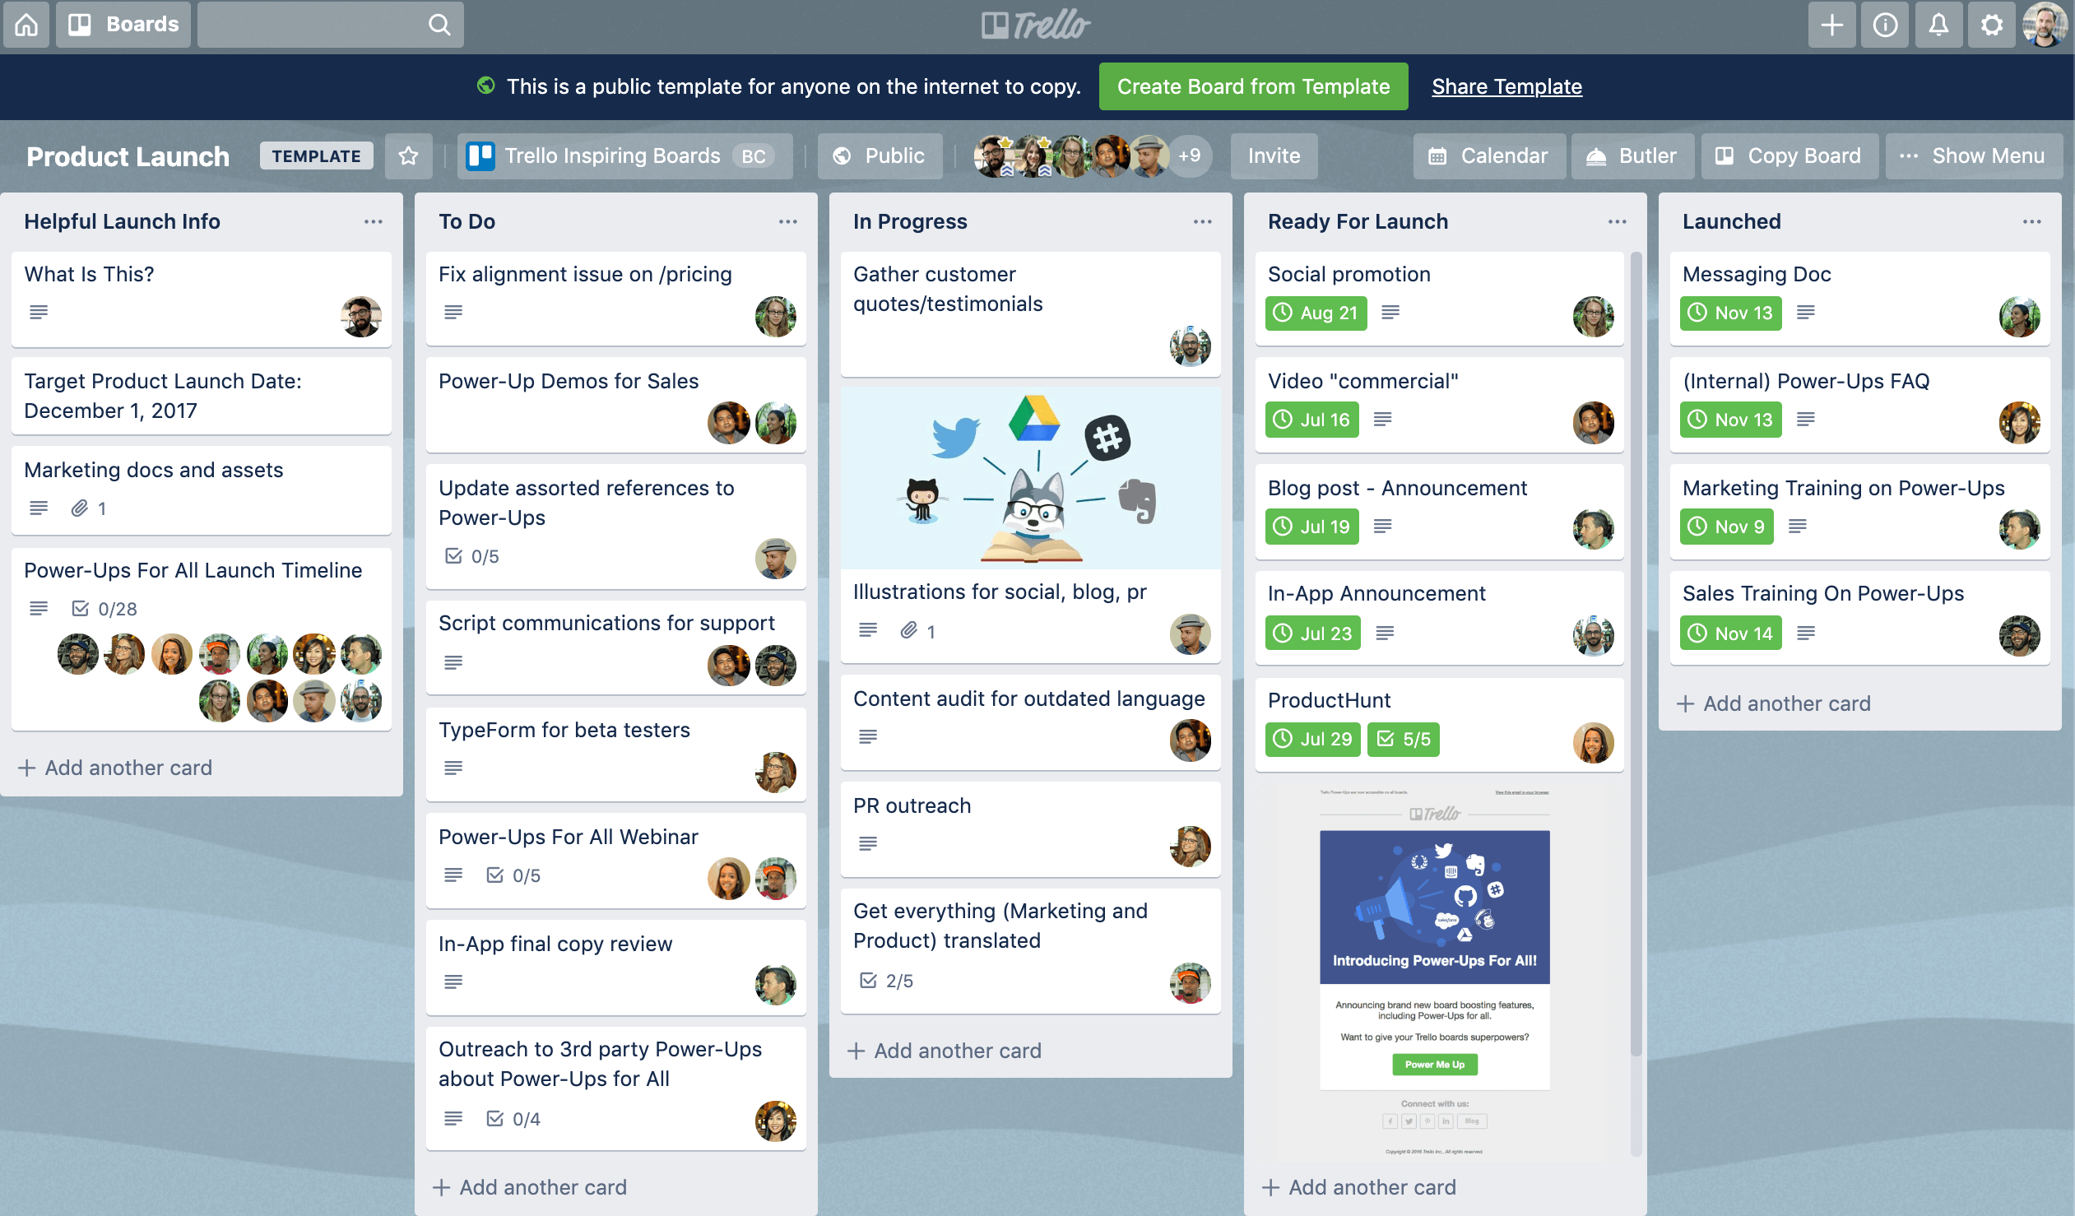This screenshot has width=2075, height=1216.
Task: Click the star icon to favorite board
Action: point(410,155)
